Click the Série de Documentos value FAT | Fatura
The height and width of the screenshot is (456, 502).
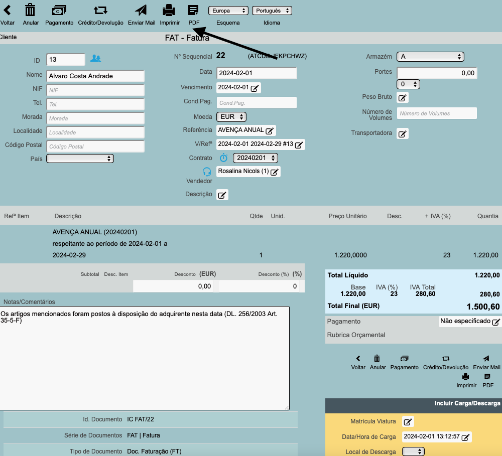pyautogui.click(x=144, y=435)
